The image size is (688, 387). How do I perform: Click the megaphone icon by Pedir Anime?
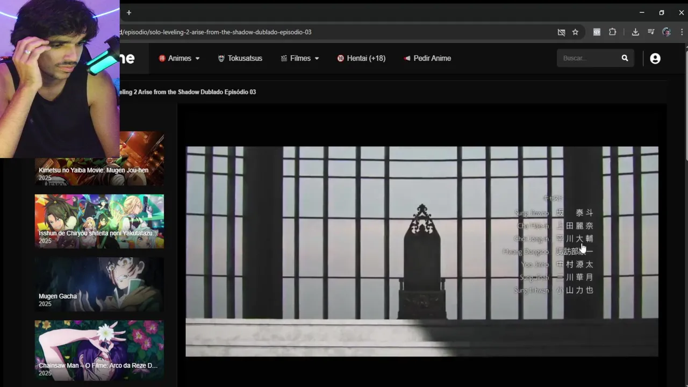[407, 58]
